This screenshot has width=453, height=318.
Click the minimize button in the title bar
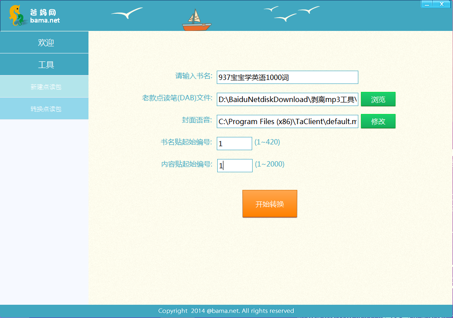tap(427, 4)
